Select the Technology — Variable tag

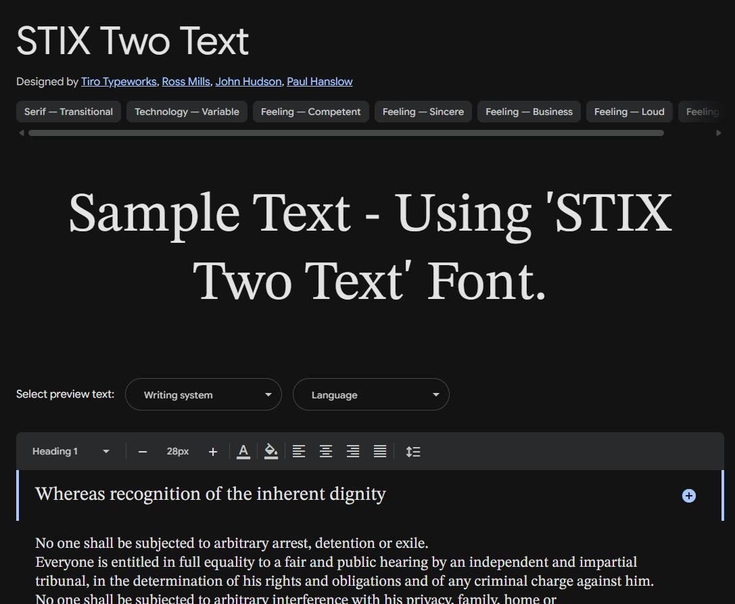pyautogui.click(x=187, y=112)
